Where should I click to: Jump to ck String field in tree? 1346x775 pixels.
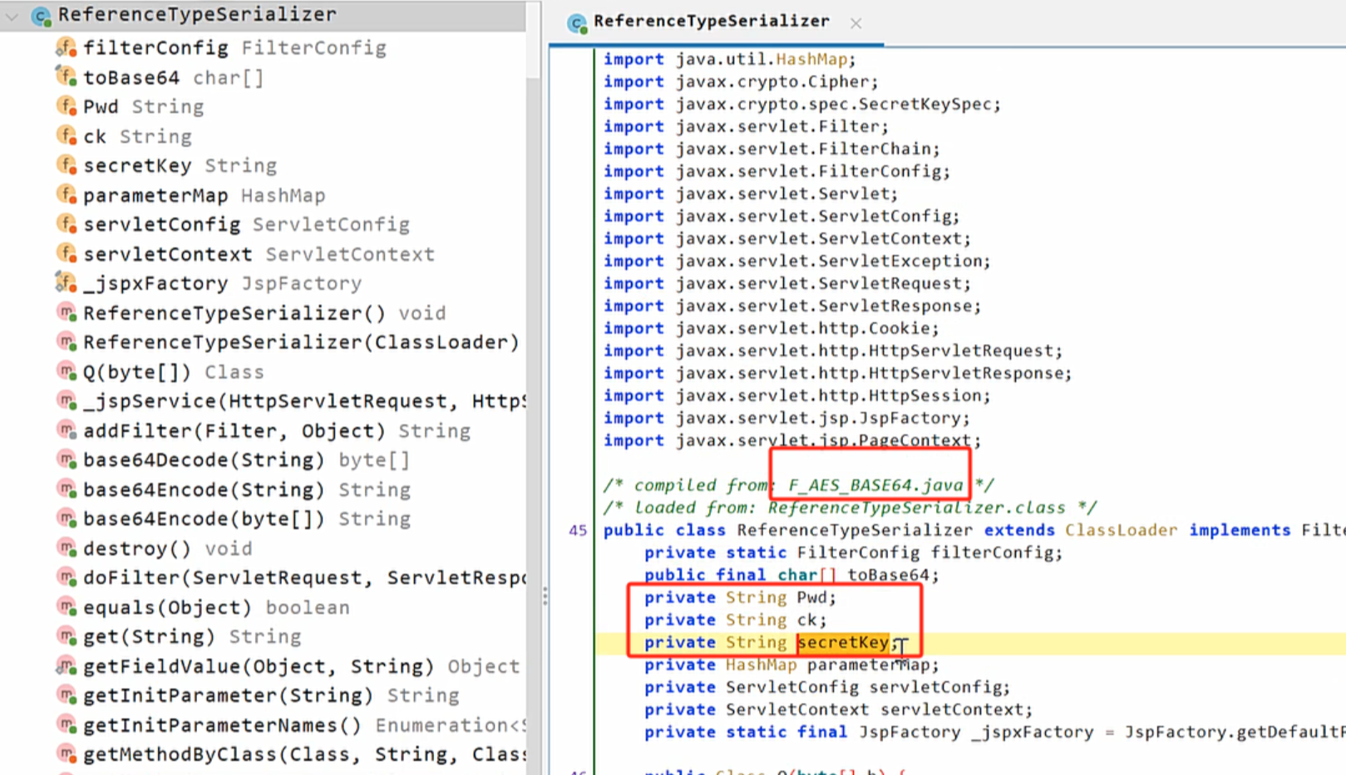[x=137, y=136]
